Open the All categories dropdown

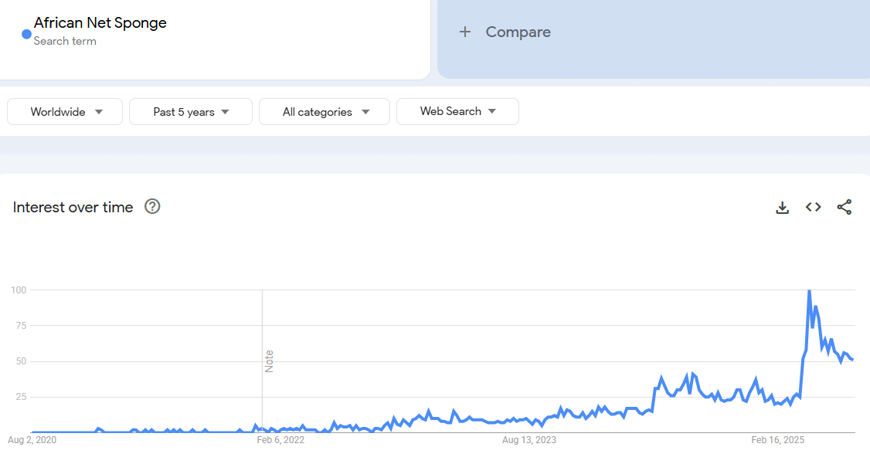[325, 112]
